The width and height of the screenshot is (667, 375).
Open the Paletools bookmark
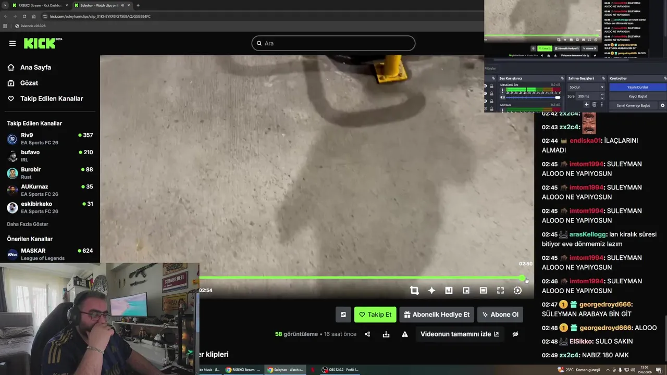pyautogui.click(x=30, y=26)
